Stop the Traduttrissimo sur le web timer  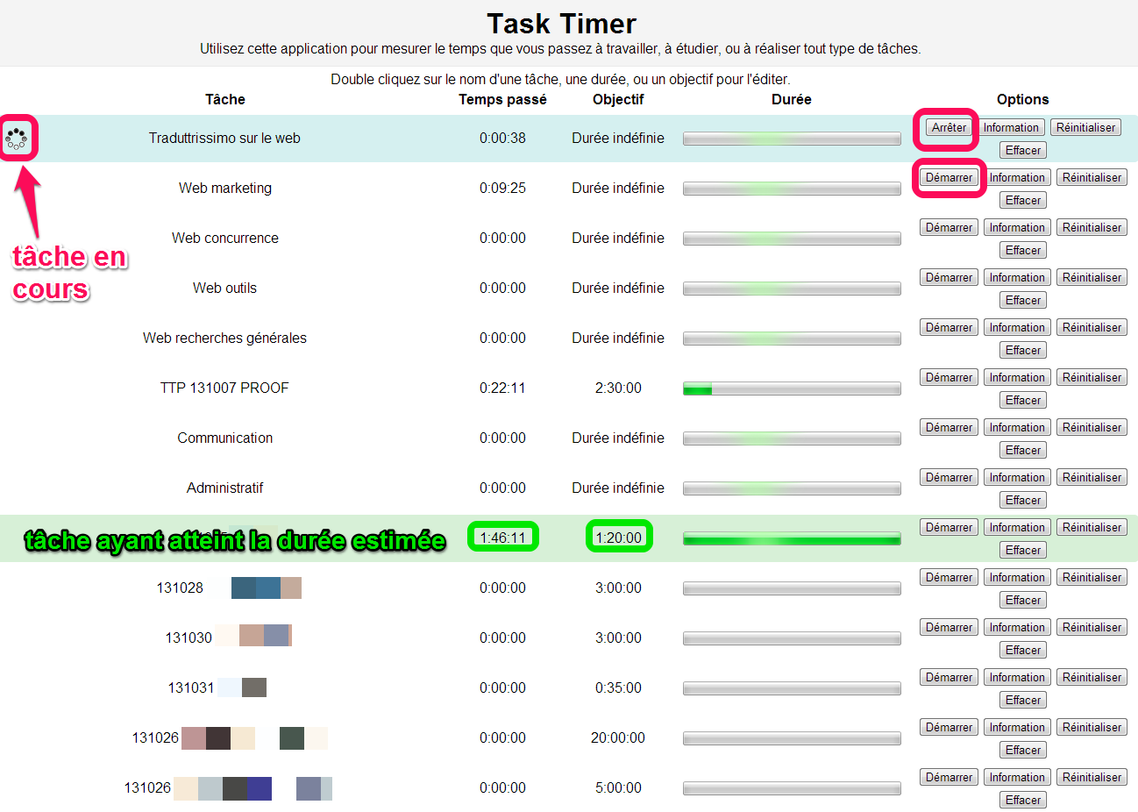pyautogui.click(x=946, y=127)
